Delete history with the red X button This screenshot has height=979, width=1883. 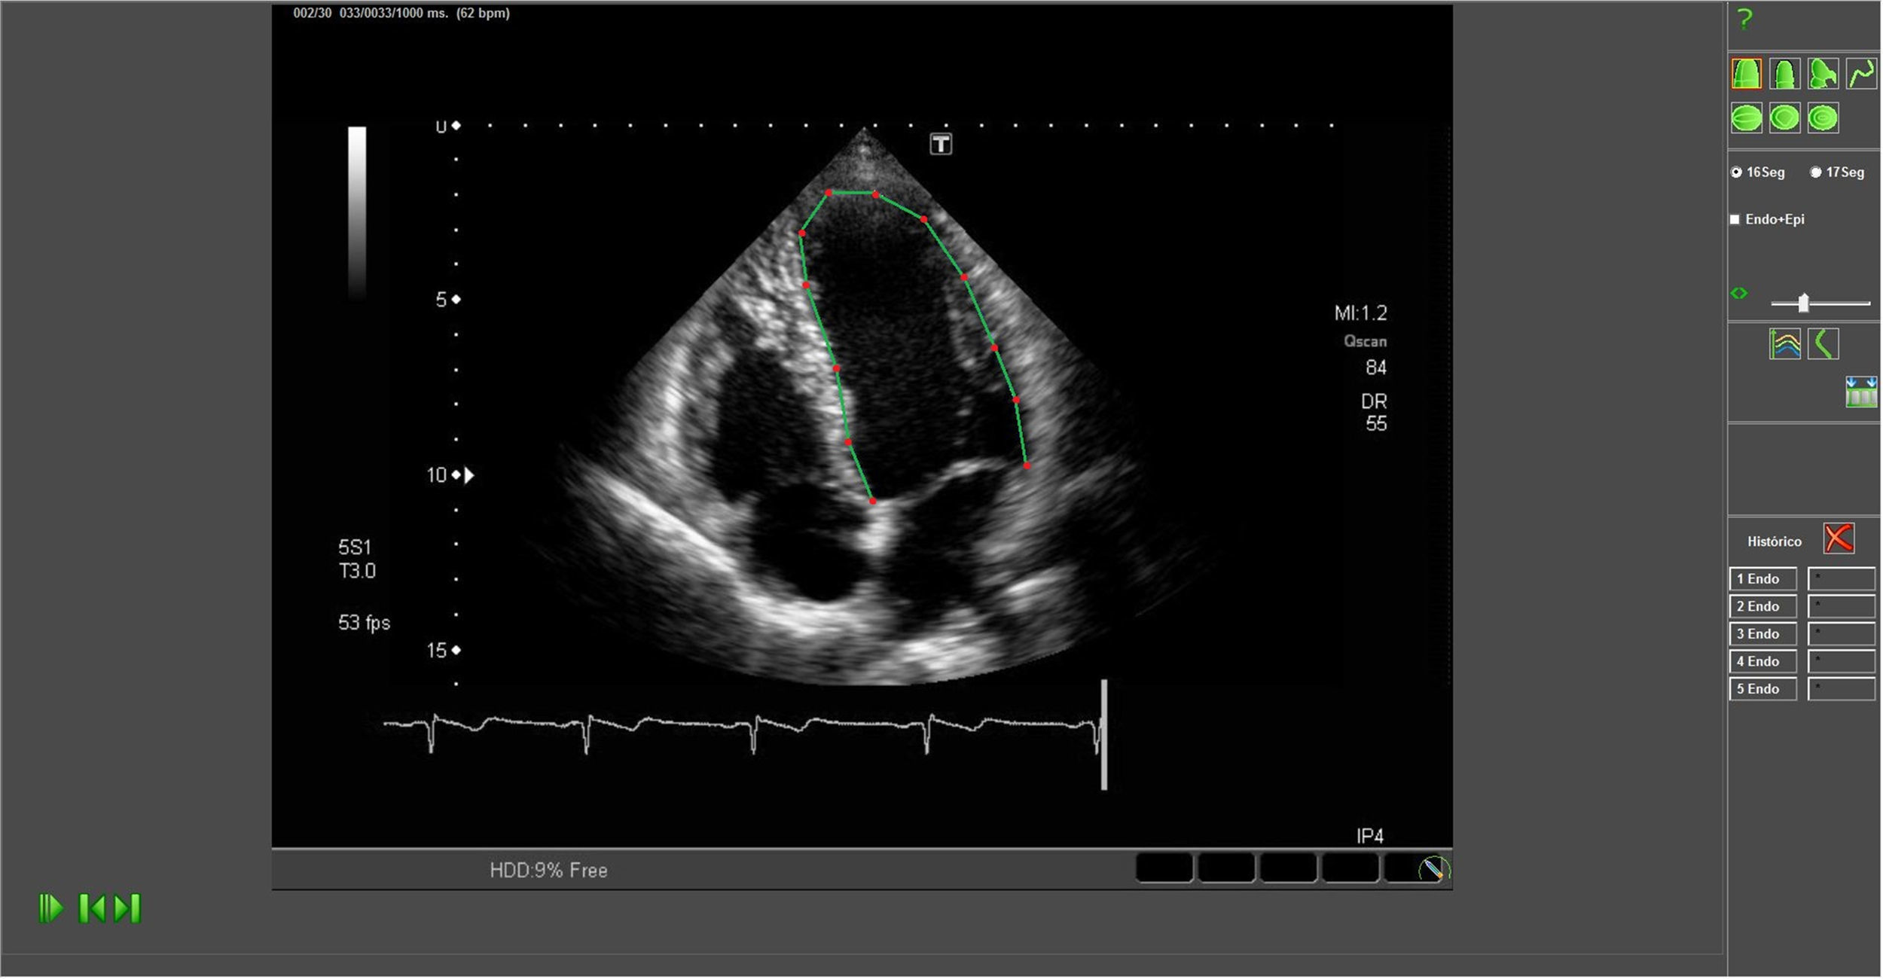point(1839,539)
